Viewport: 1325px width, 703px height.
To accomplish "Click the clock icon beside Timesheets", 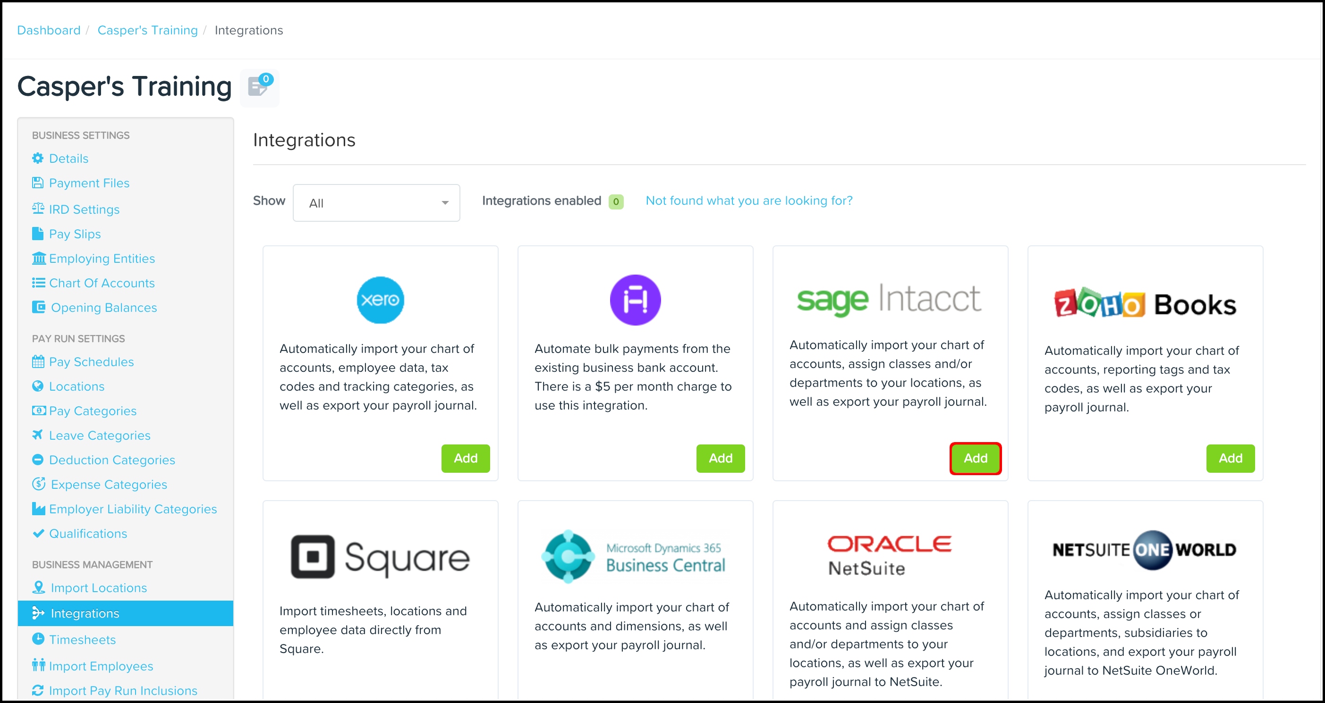I will 38,639.
